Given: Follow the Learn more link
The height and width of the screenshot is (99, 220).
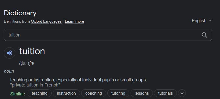Looking at the screenshot, I should (x=75, y=21).
